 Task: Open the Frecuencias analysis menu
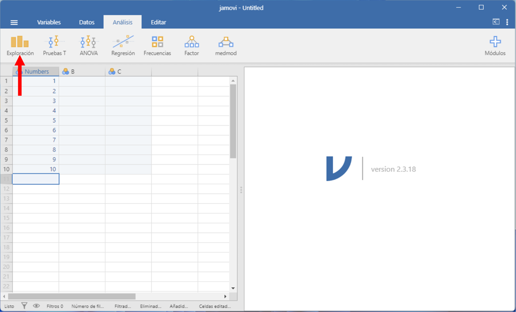coord(157,46)
